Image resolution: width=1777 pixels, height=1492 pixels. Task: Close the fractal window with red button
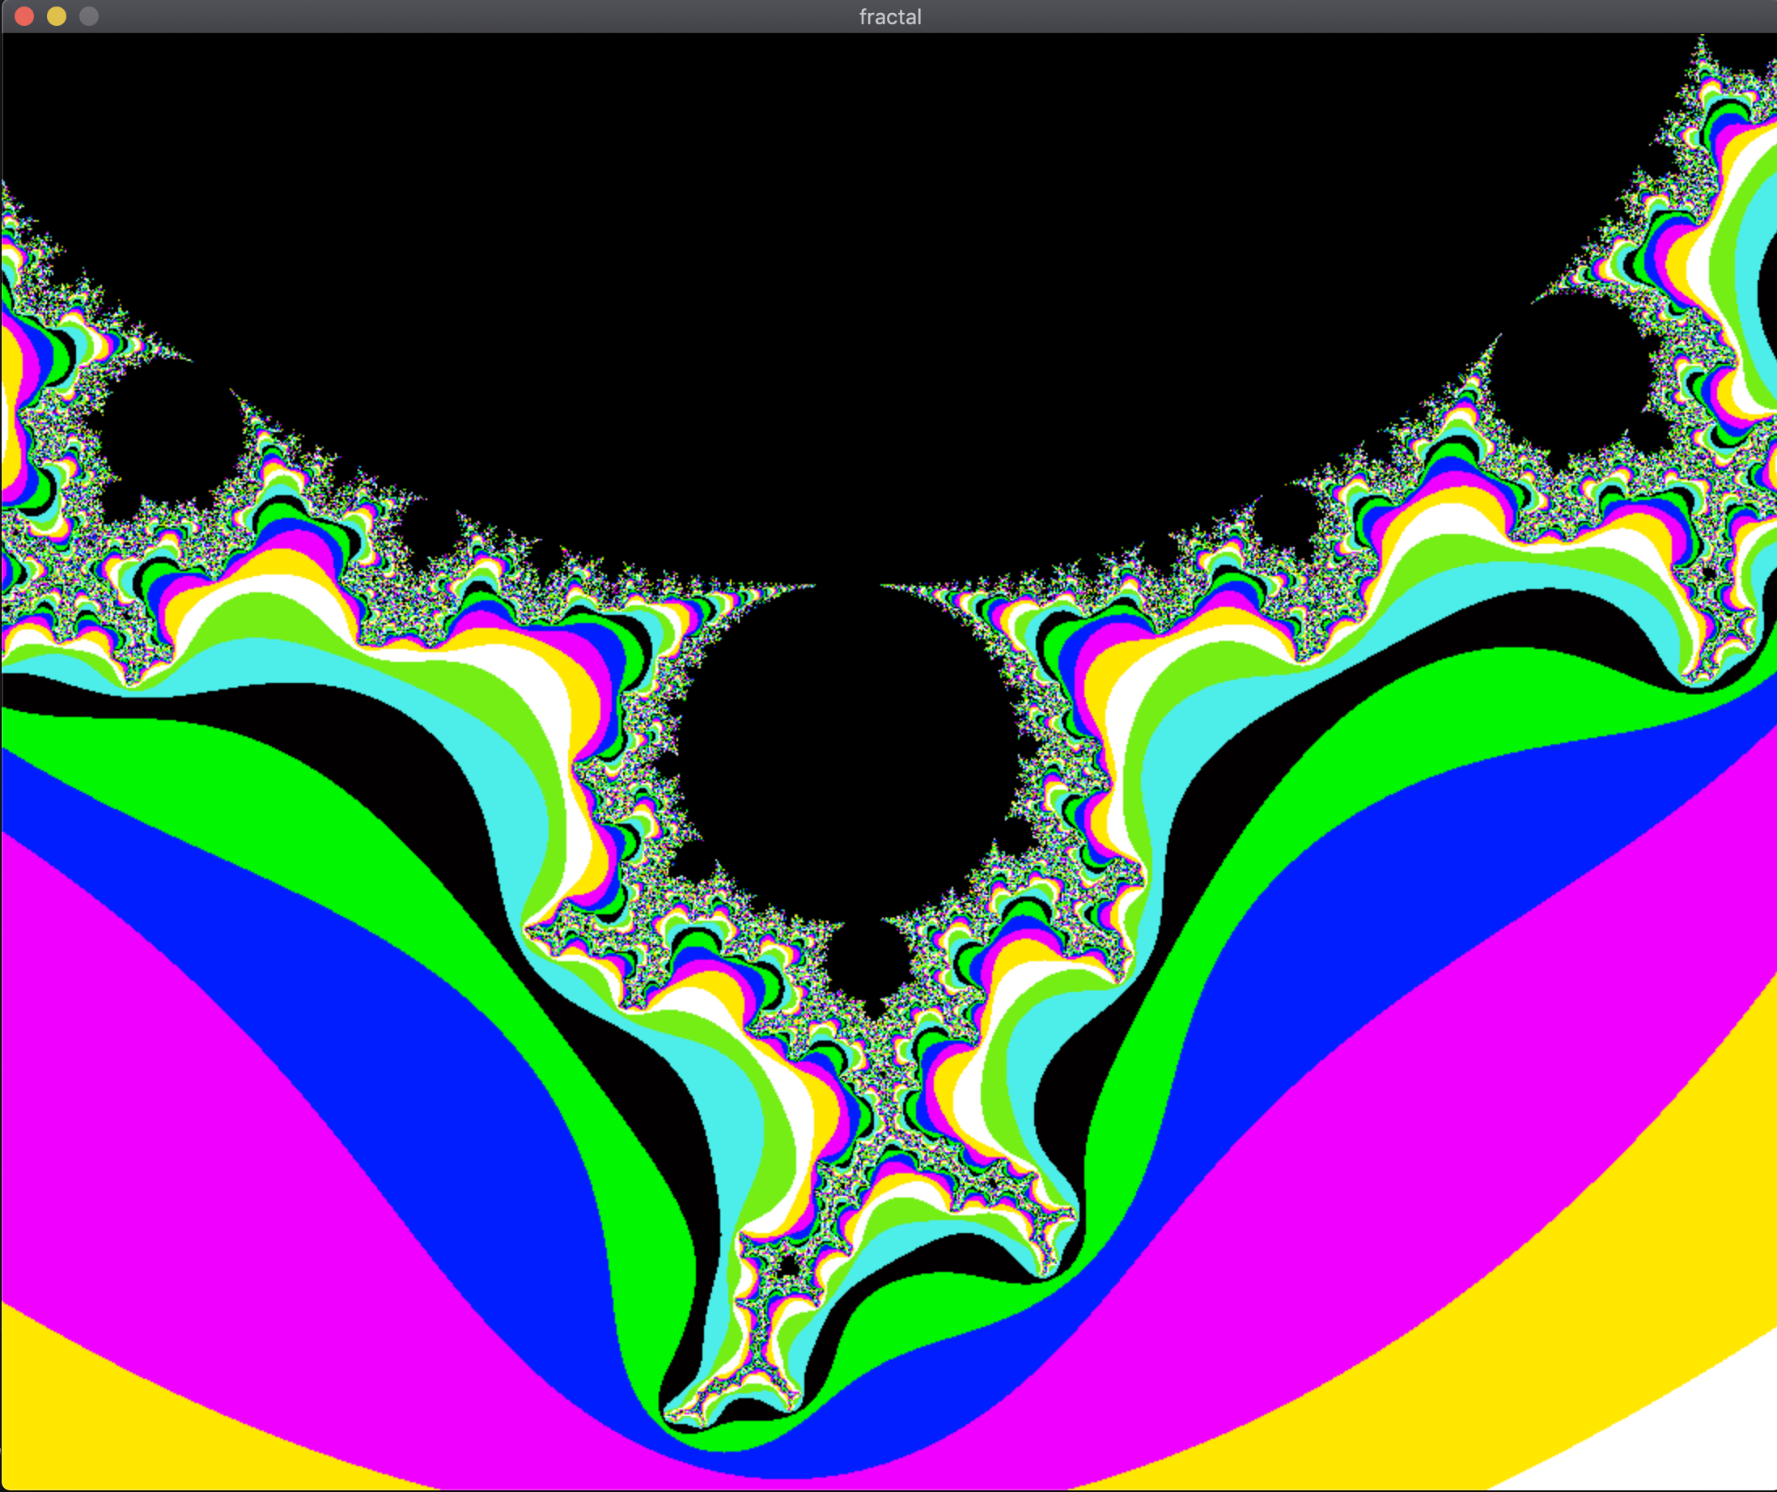(x=23, y=16)
